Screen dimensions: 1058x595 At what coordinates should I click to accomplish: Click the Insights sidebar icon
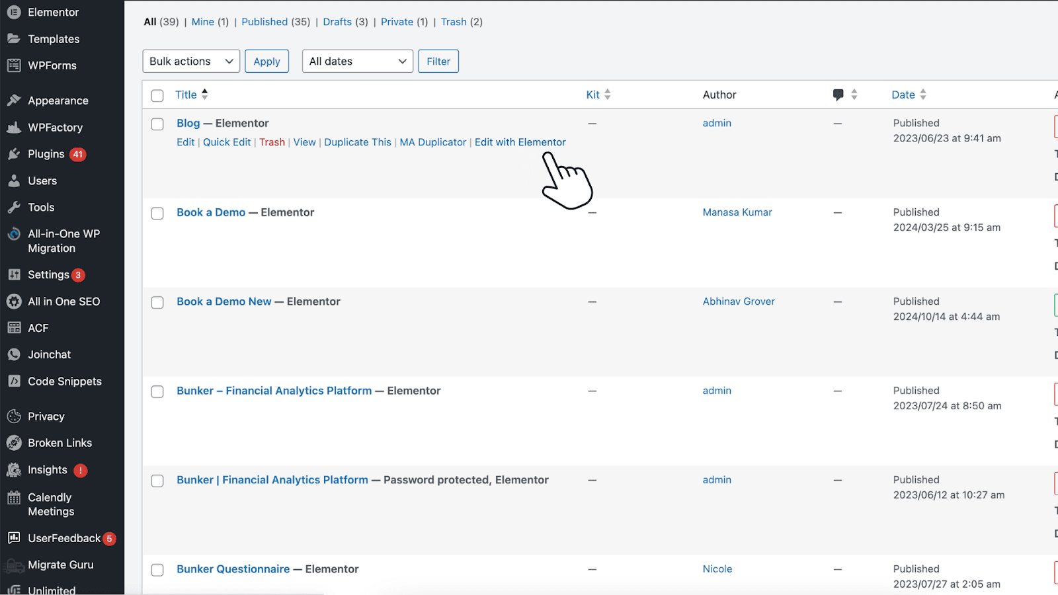pos(14,470)
